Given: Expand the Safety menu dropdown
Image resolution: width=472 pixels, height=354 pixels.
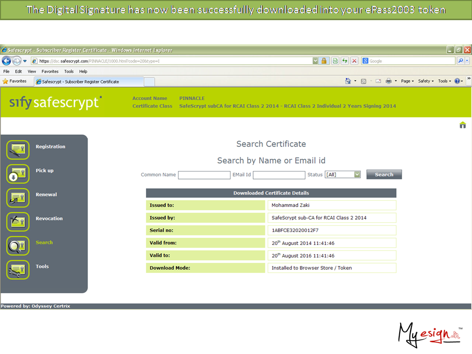Looking at the screenshot, I should click(x=426, y=81).
